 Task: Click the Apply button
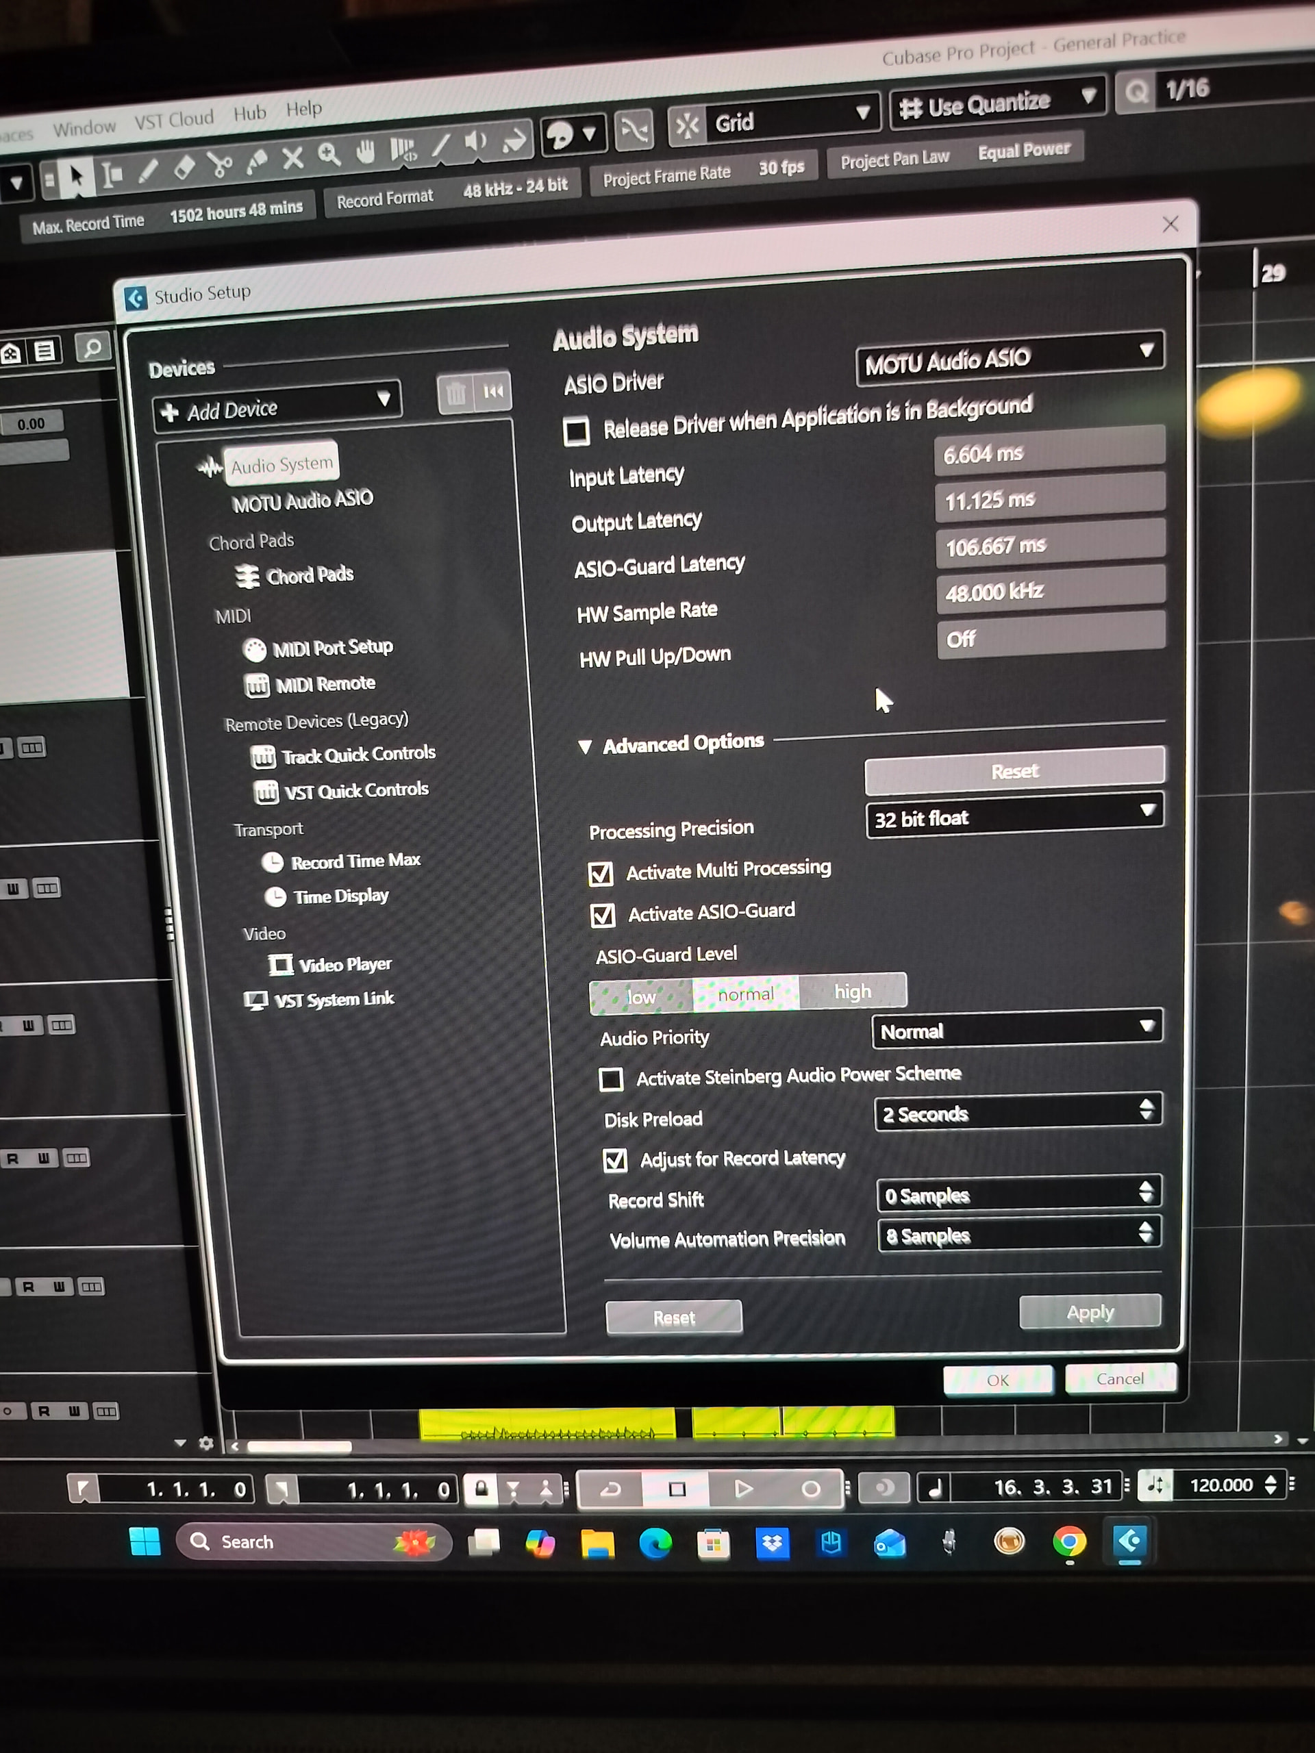click(x=1089, y=1313)
